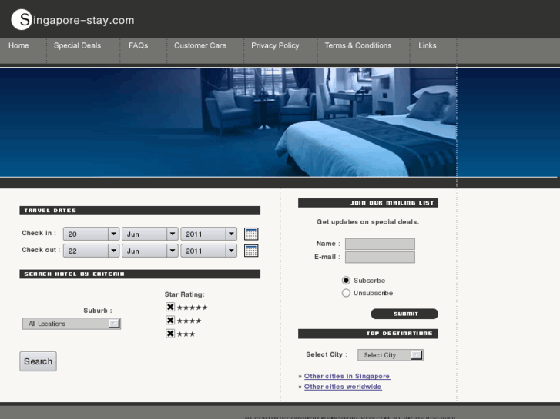Viewport: 560px width, 419px height.
Task: Open the FAQs menu item
Action: point(138,45)
